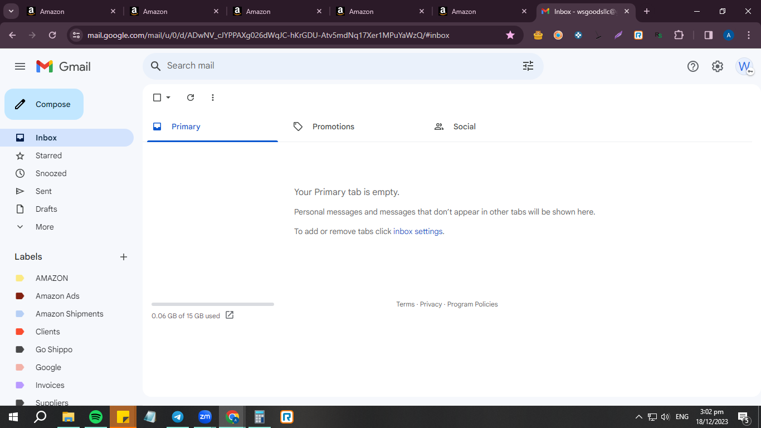
Task: Open storage management external link icon
Action: click(230, 315)
